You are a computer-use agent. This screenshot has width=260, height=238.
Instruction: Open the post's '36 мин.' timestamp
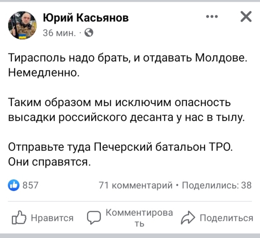click(60, 33)
